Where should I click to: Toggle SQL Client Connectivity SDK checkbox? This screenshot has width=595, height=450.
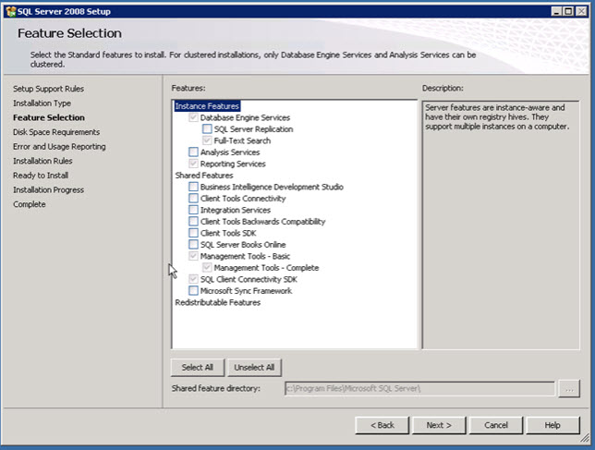[193, 279]
